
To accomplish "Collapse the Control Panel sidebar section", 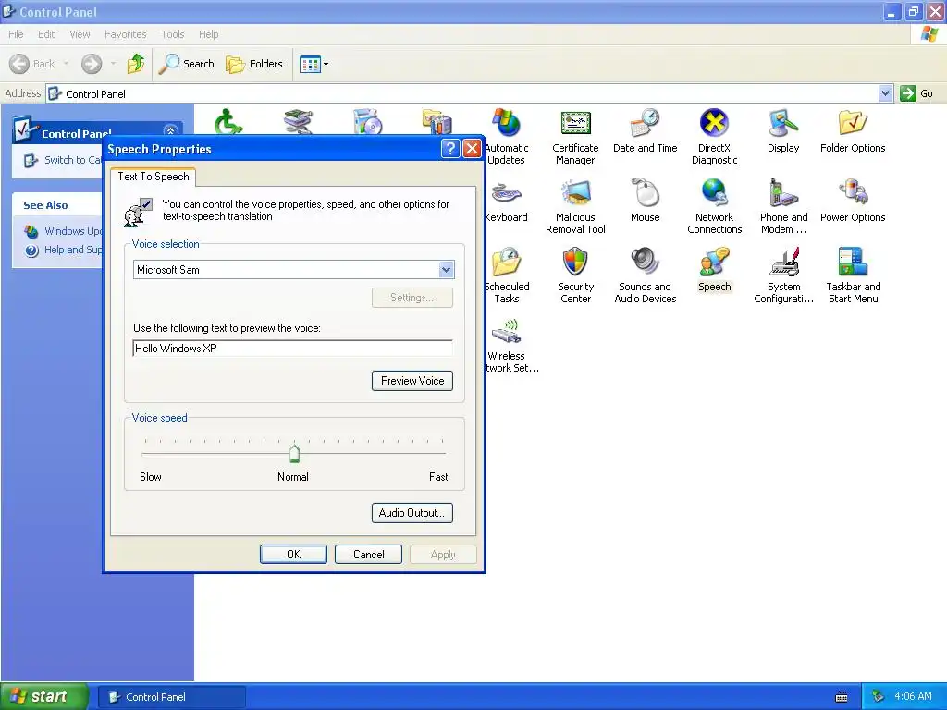I will click(x=170, y=131).
